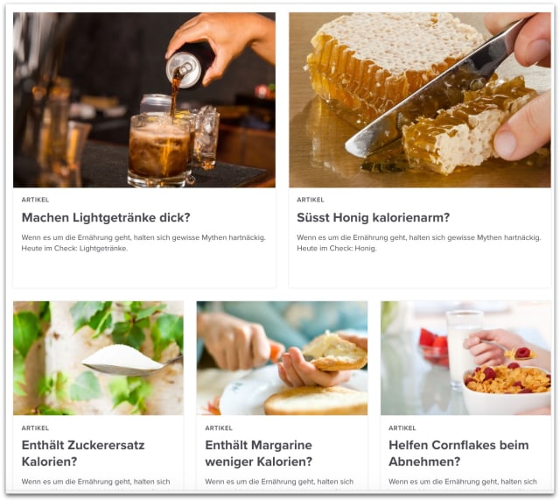Click the Lightgetränke teaser description text
Viewport: 560px width, 501px height.
143,243
